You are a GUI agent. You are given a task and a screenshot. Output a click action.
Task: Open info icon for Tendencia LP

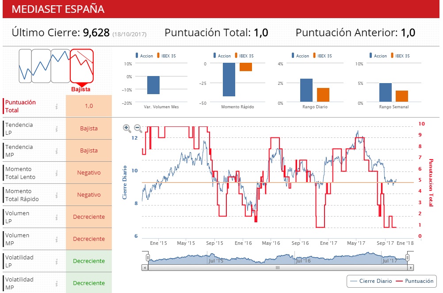(x=57, y=129)
